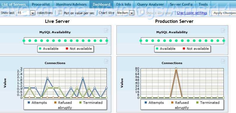The width and height of the screenshot is (236, 113).
Task: Click Connections title in Live Server panel
Action: (x=55, y=63)
